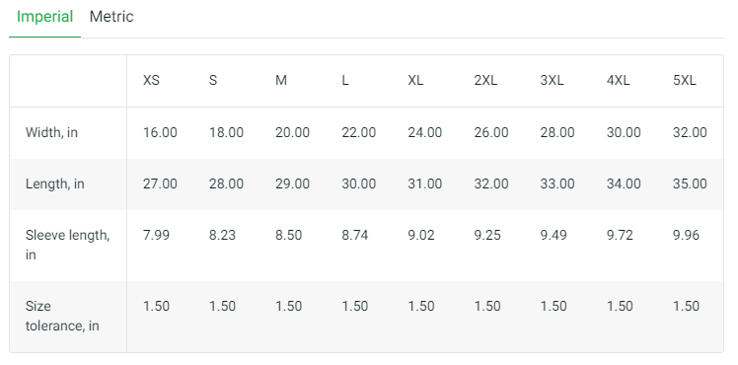This screenshot has height=365, width=738.
Task: Click the Sleeve length, in row label
Action: tap(67, 245)
